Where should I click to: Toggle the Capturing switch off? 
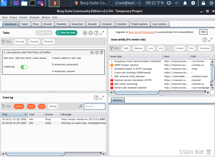[24, 67]
